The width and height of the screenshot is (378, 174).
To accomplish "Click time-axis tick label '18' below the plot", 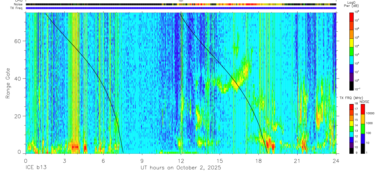I will click(259, 161).
